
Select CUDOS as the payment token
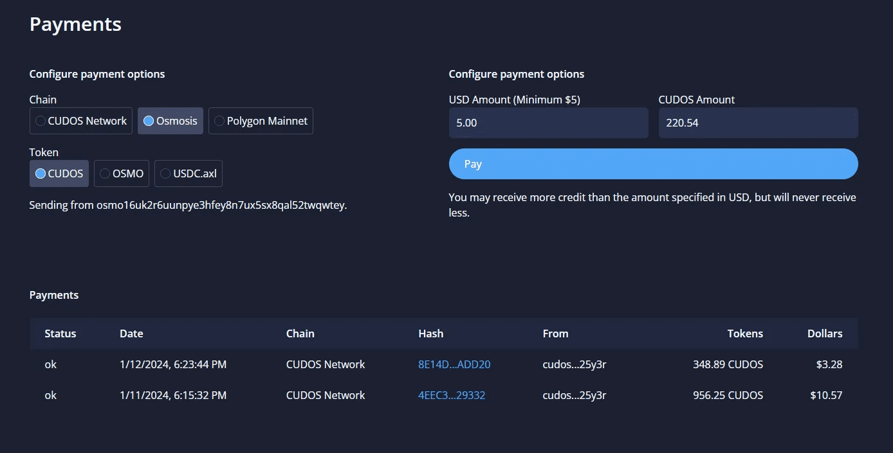(x=59, y=173)
